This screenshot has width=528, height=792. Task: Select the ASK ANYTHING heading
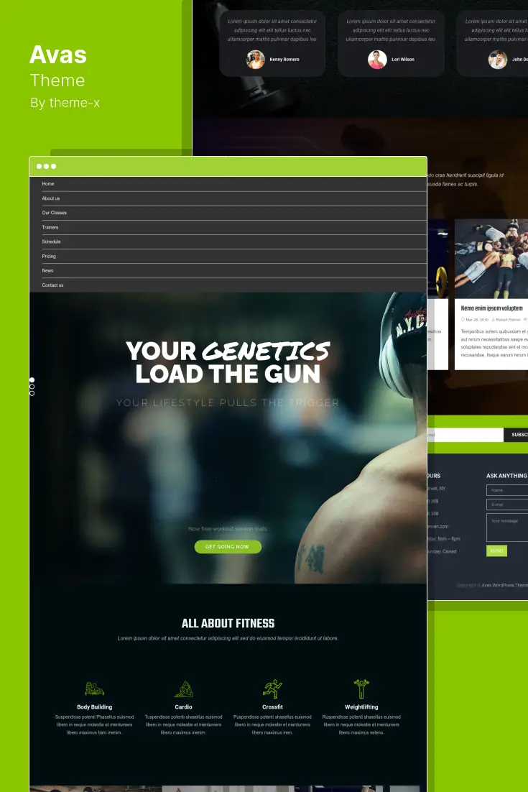tap(506, 476)
